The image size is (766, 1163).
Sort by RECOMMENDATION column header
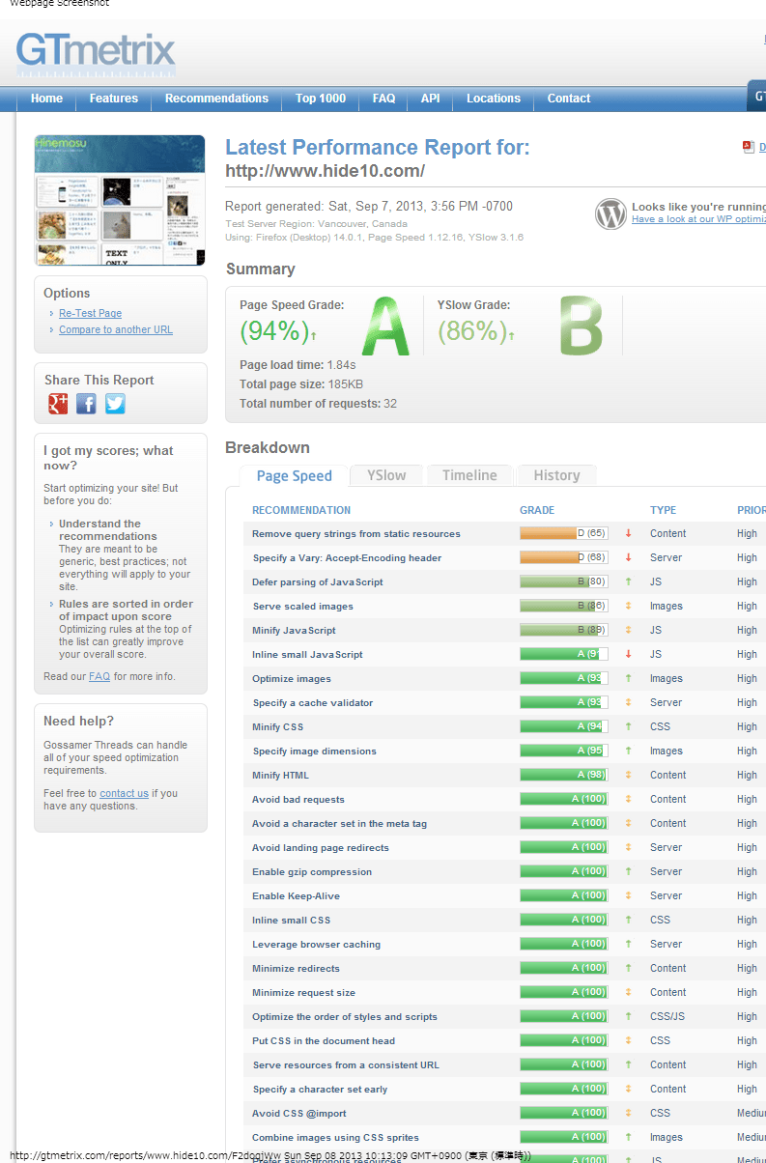[301, 510]
